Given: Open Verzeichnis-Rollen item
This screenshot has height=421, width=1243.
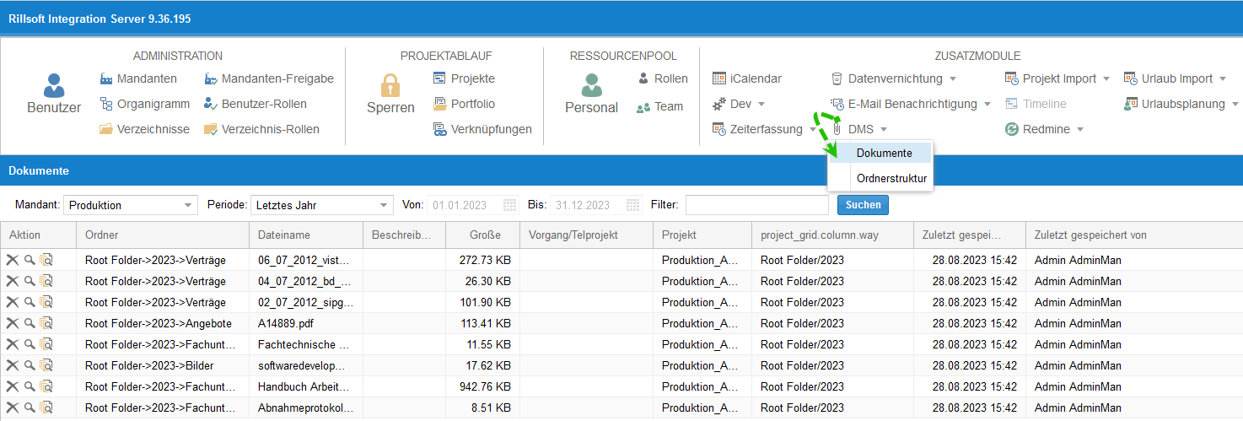Looking at the screenshot, I should coord(261,129).
